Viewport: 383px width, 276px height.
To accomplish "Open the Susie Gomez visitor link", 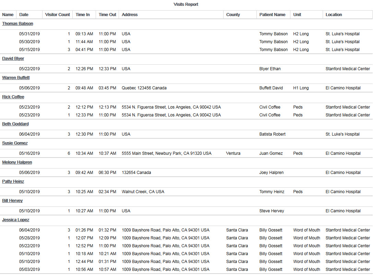I will [15, 143].
